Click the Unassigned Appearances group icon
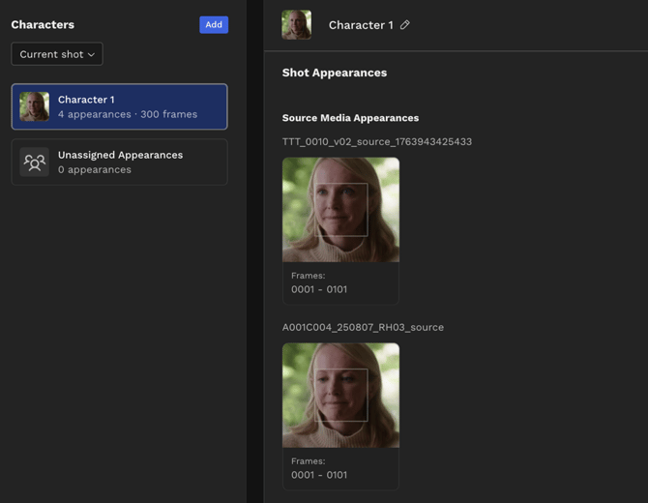This screenshot has height=503, width=648. point(35,163)
